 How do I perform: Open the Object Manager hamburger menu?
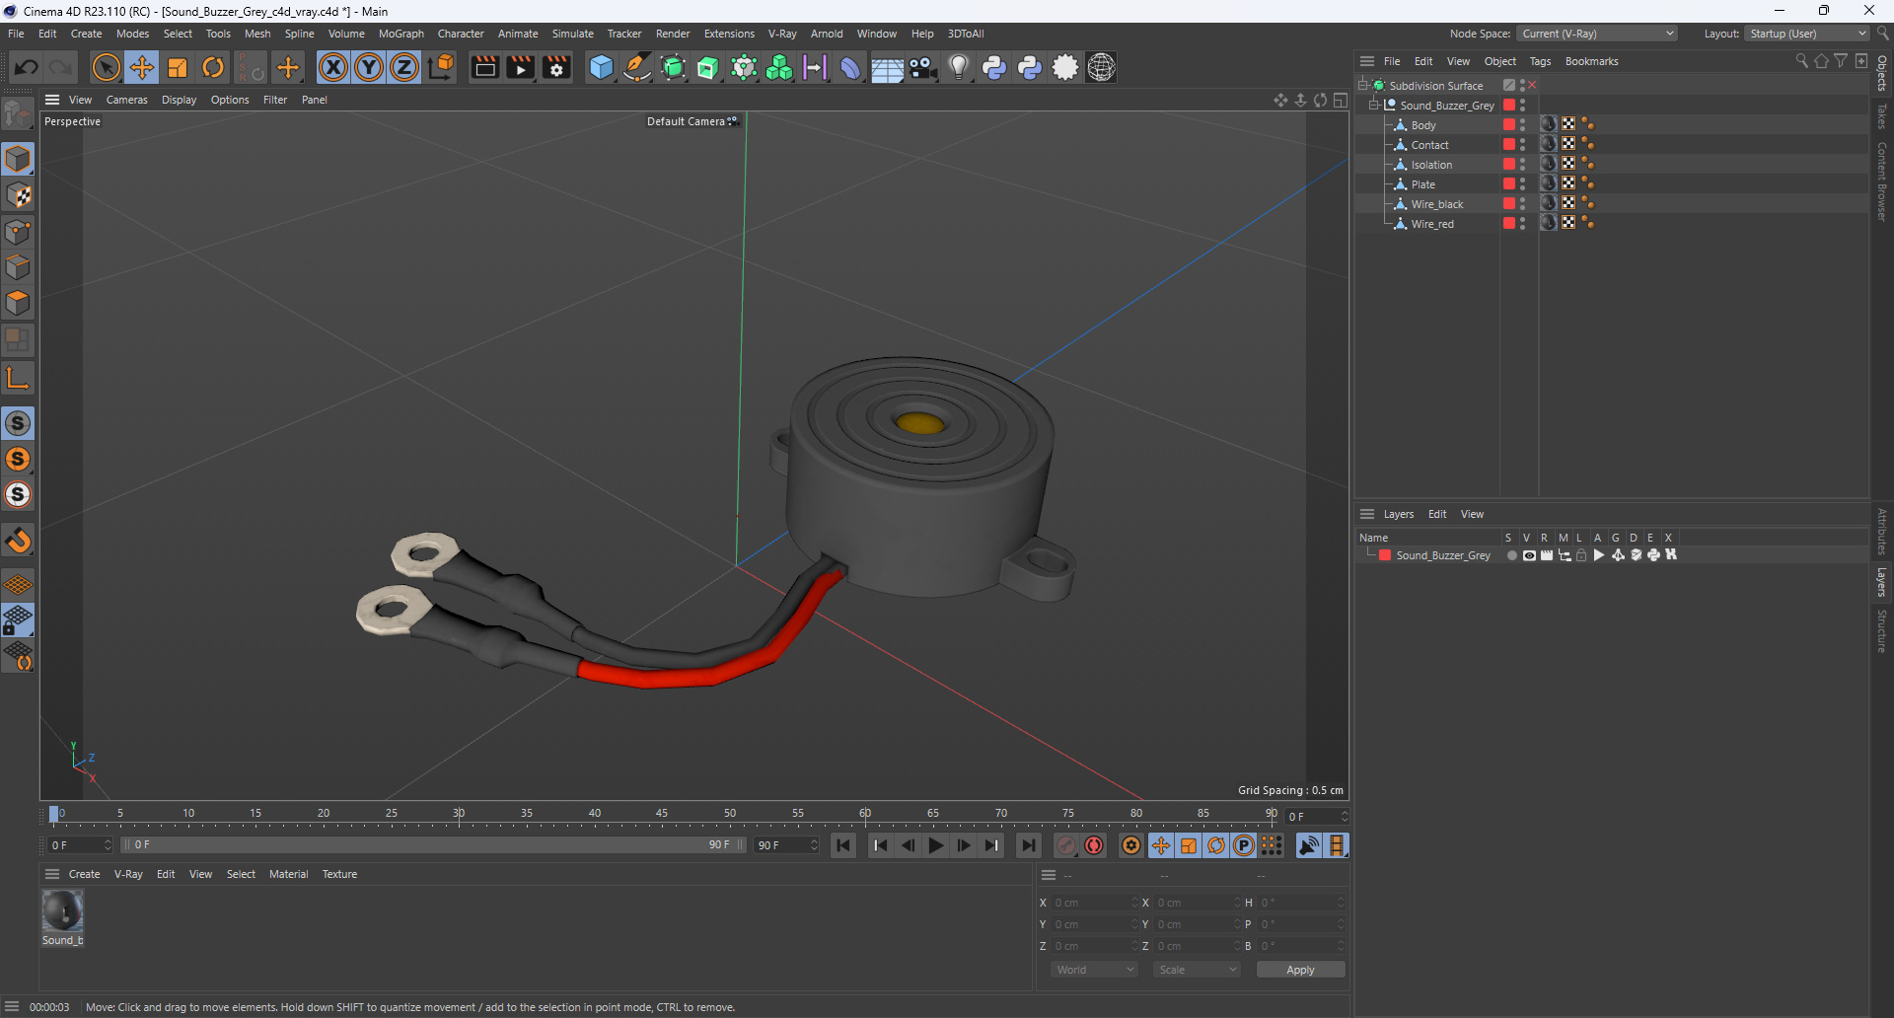[x=1367, y=61]
